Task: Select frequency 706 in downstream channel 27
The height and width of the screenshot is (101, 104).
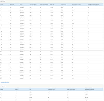Action: (x=30, y=76)
